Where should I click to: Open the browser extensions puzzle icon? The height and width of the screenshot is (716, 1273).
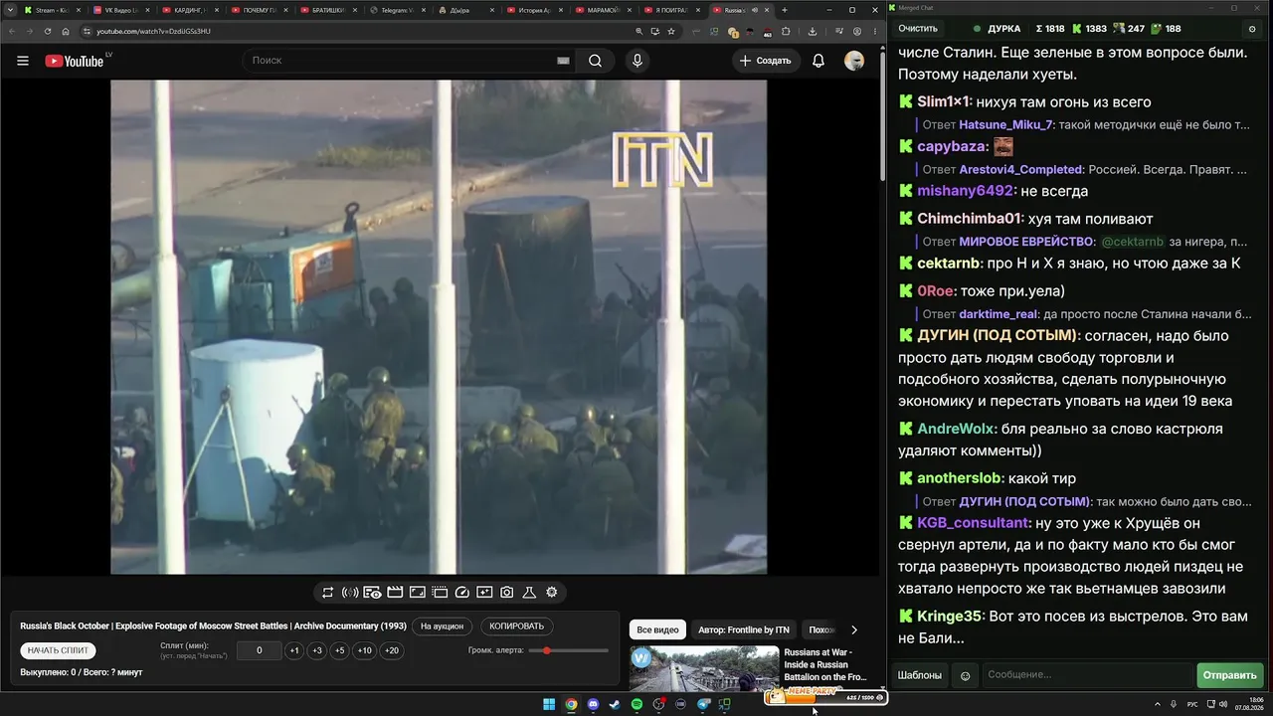786,31
